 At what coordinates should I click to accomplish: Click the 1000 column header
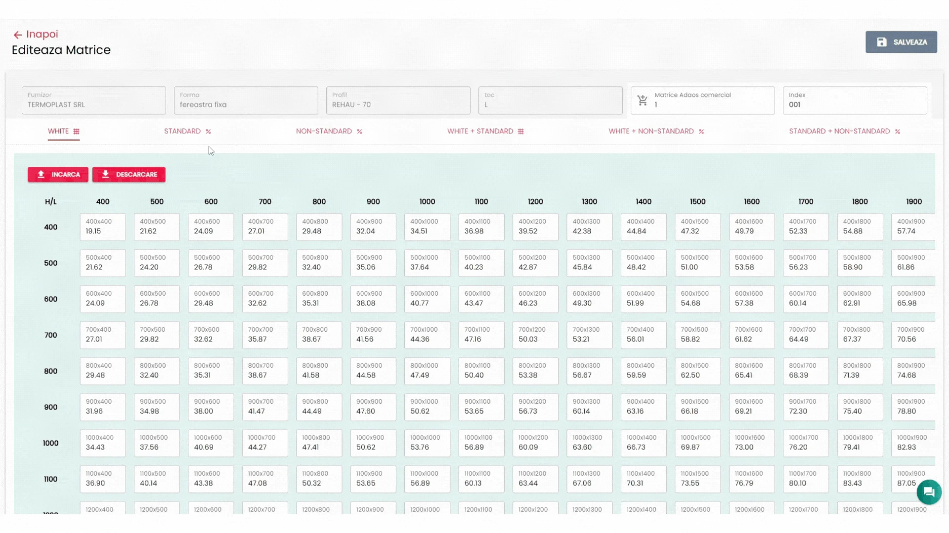427,201
